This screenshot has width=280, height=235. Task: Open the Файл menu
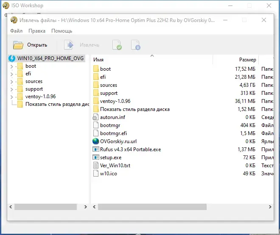click(16, 31)
